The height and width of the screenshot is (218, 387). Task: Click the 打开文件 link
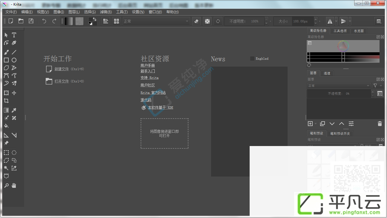pyautogui.click(x=62, y=81)
